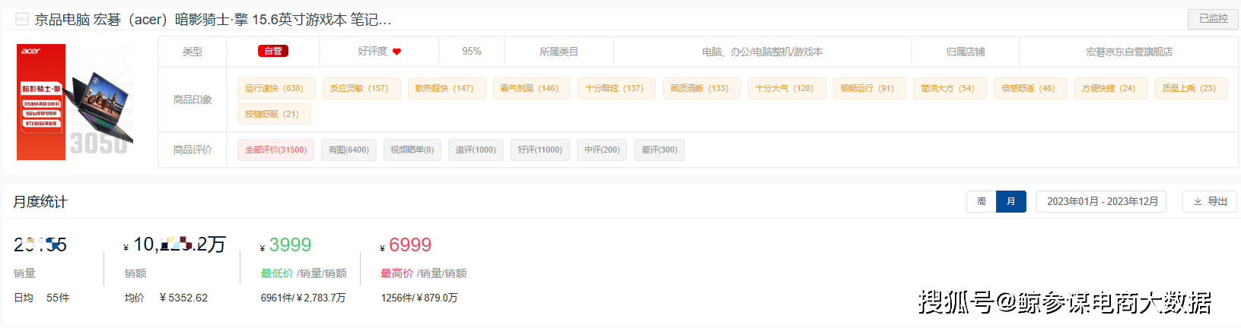Click the 95% rating value
The image size is (1241, 328).
[472, 51]
